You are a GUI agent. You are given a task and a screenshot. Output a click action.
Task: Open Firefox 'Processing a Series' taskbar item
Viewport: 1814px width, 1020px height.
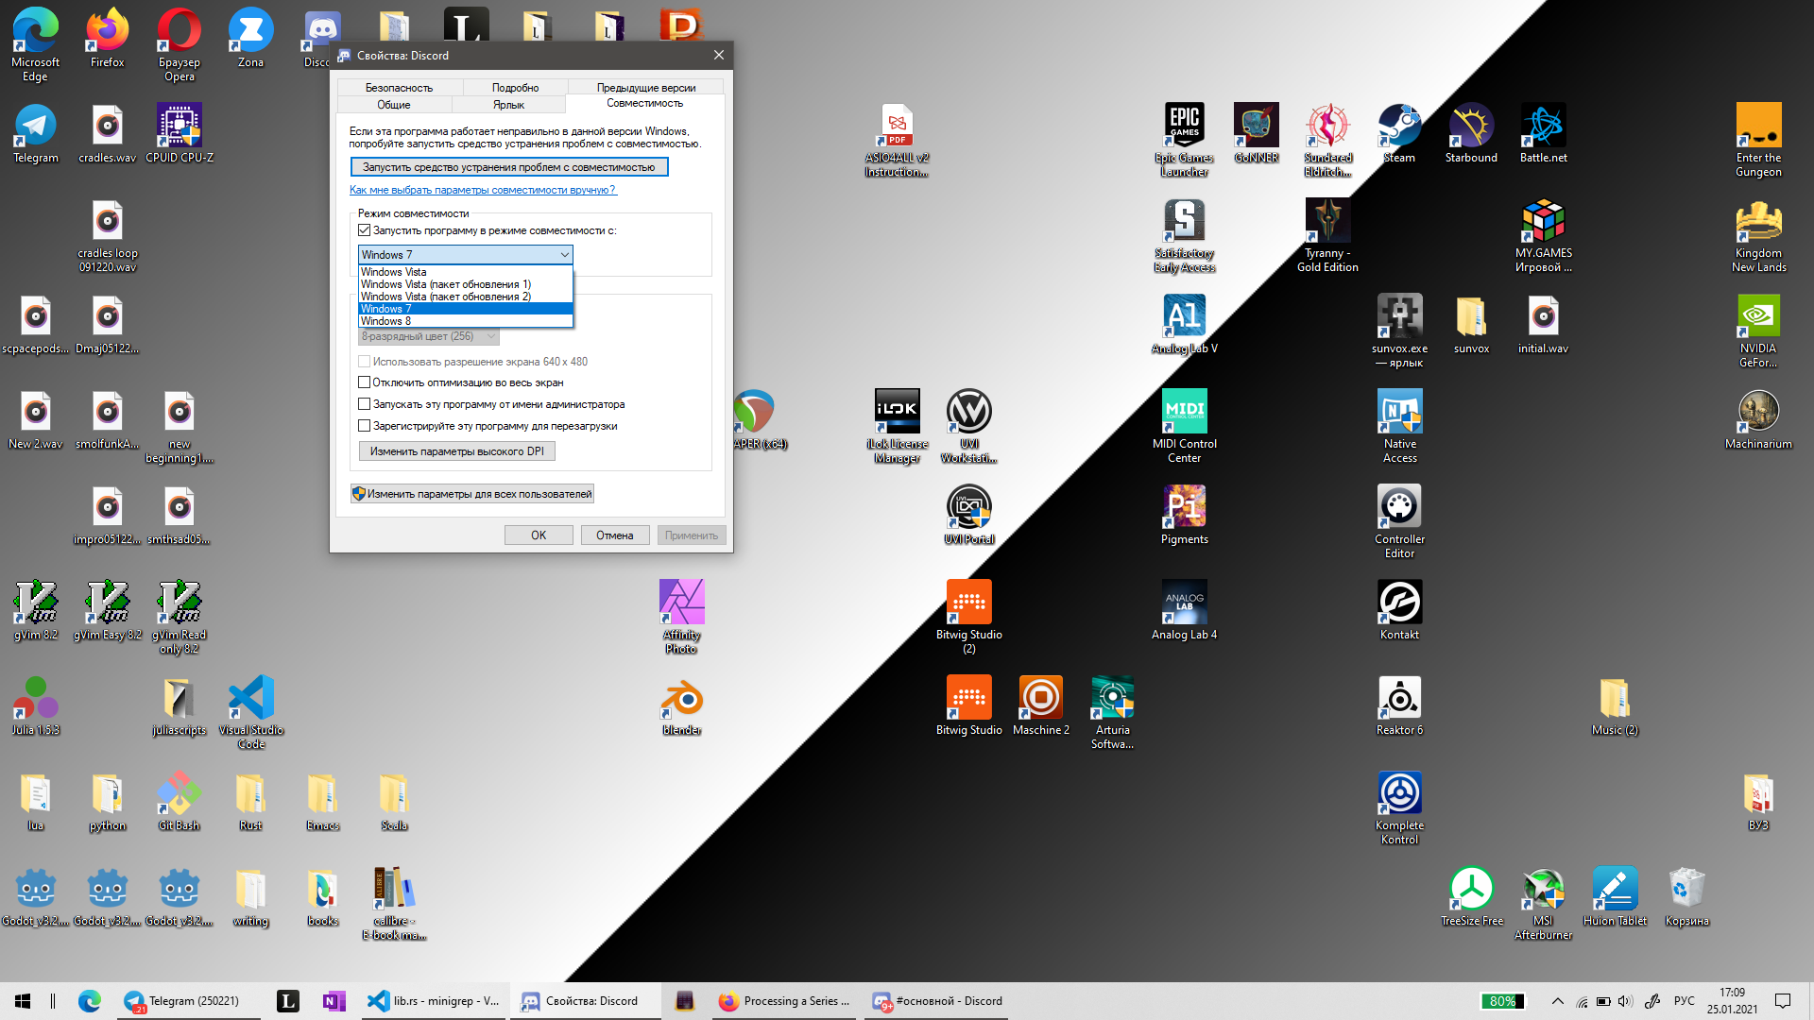784,1001
